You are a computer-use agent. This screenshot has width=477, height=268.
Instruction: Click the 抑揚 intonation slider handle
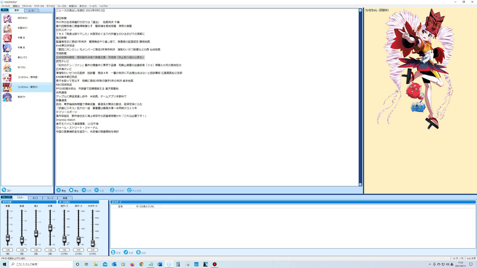(x=50, y=228)
